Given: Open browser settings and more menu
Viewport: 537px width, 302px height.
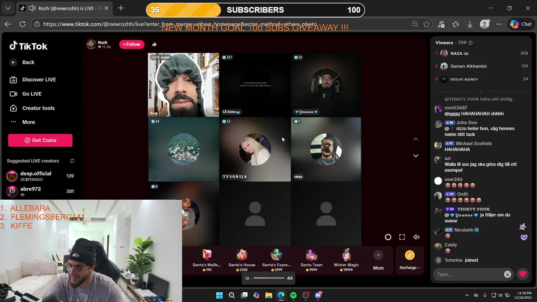Looking at the screenshot, I should point(499,24).
